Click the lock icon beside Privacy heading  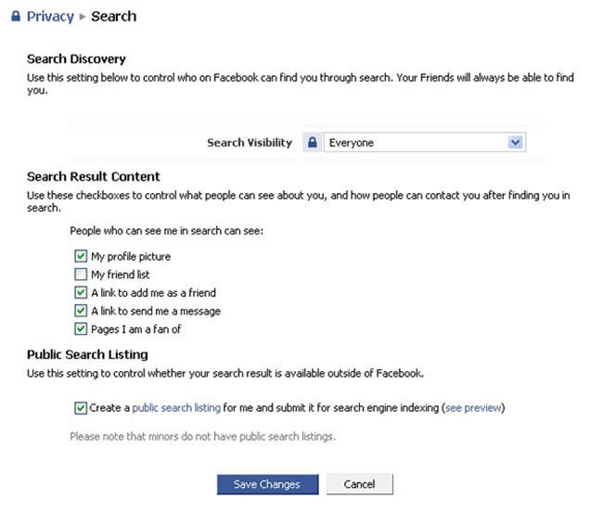[x=16, y=16]
